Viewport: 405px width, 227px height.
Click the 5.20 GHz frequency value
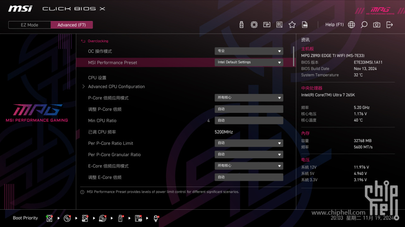click(x=361, y=108)
